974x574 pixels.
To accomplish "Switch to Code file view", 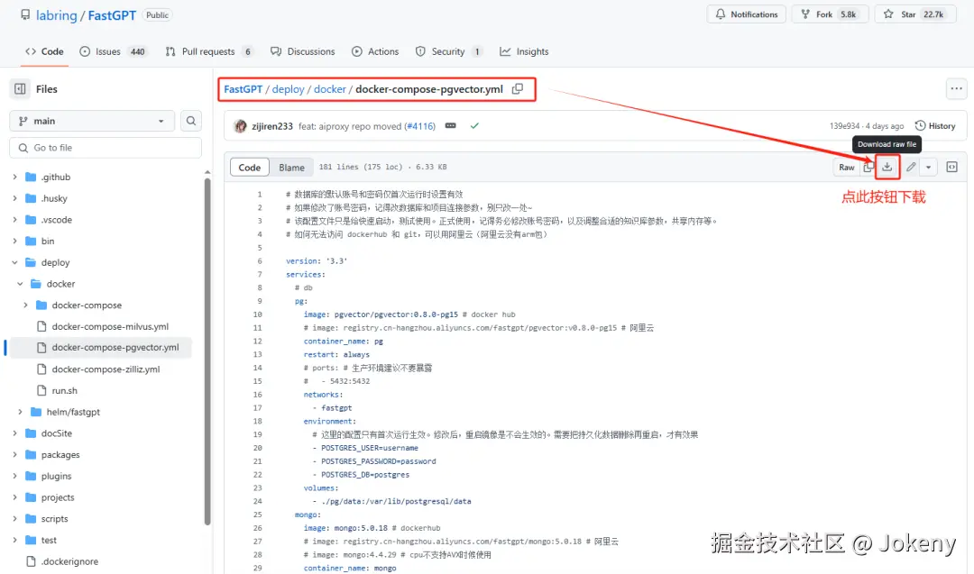I will 250,167.
